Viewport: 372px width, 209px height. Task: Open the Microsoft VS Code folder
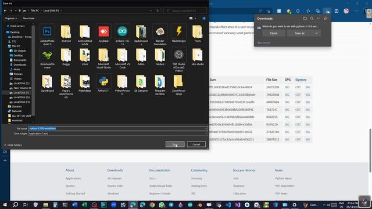pos(123,59)
